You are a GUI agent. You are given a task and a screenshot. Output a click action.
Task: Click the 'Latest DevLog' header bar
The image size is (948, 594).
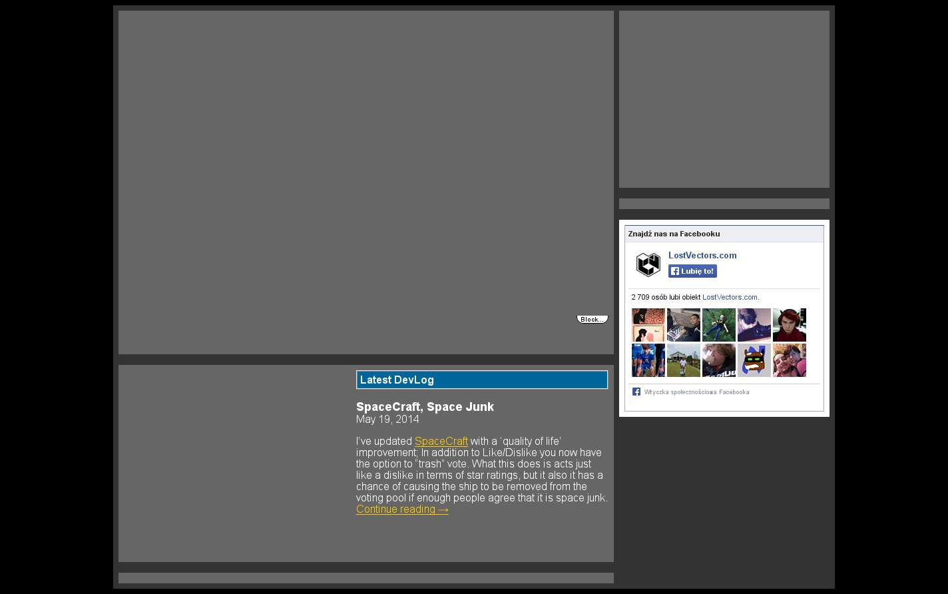(481, 380)
